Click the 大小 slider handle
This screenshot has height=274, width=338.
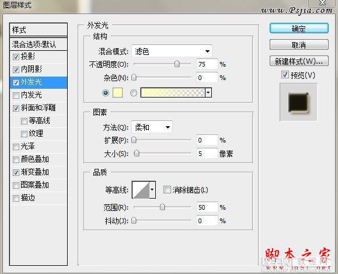point(137,154)
